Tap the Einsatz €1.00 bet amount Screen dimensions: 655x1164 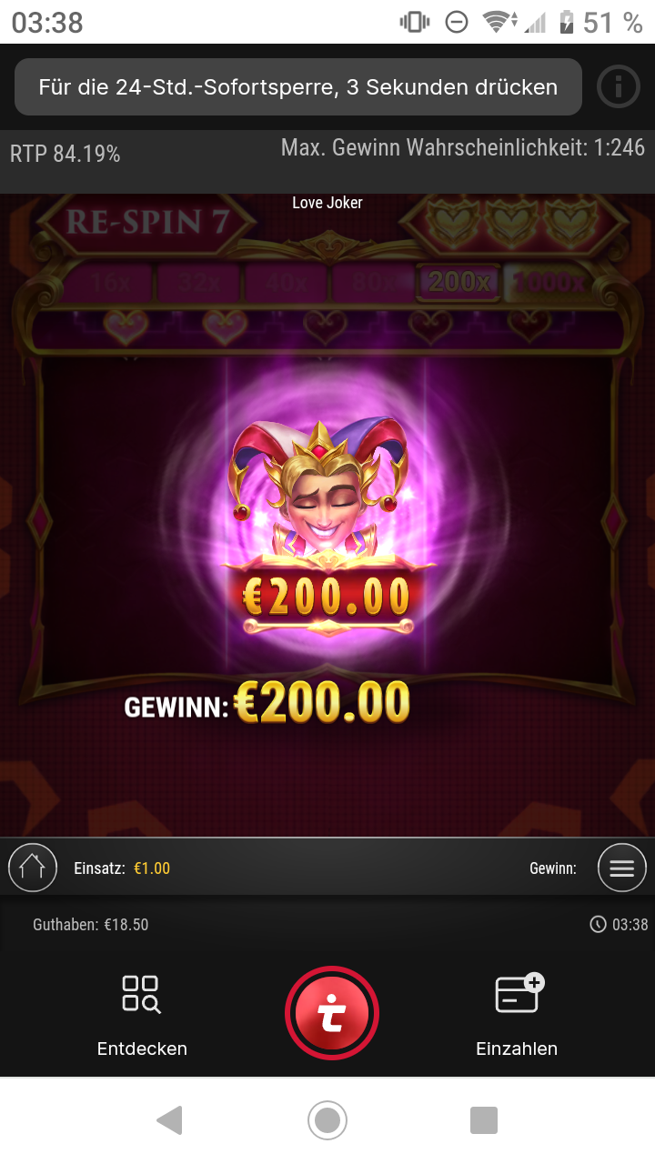coord(152,868)
